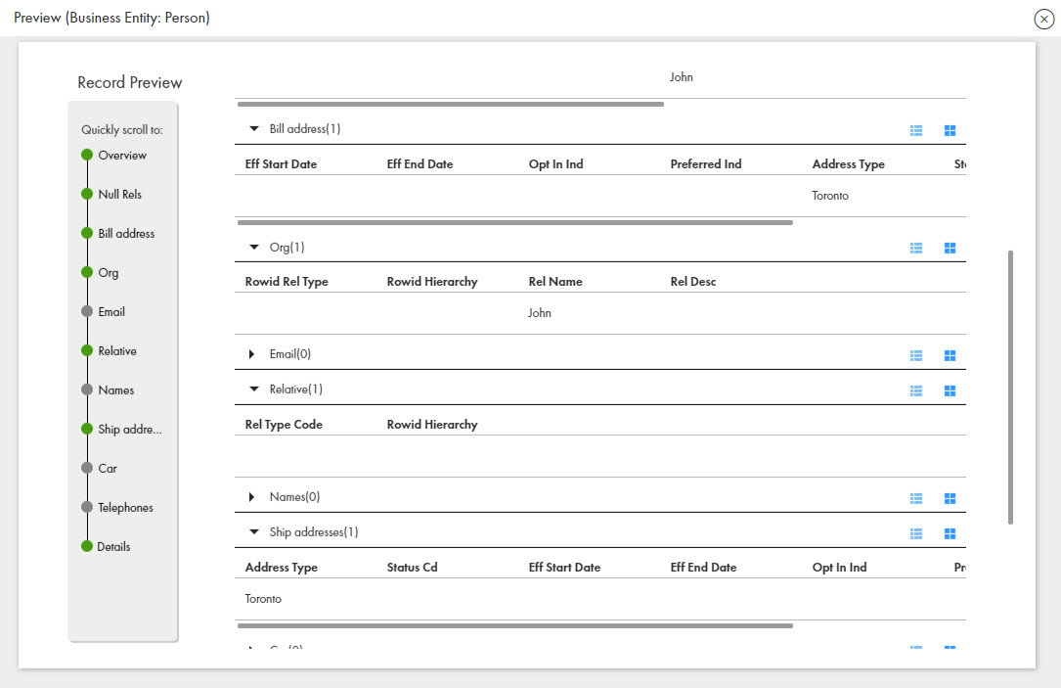Select the Rowid Rel Type column header
Image resolution: width=1061 pixels, height=688 pixels.
click(x=287, y=282)
